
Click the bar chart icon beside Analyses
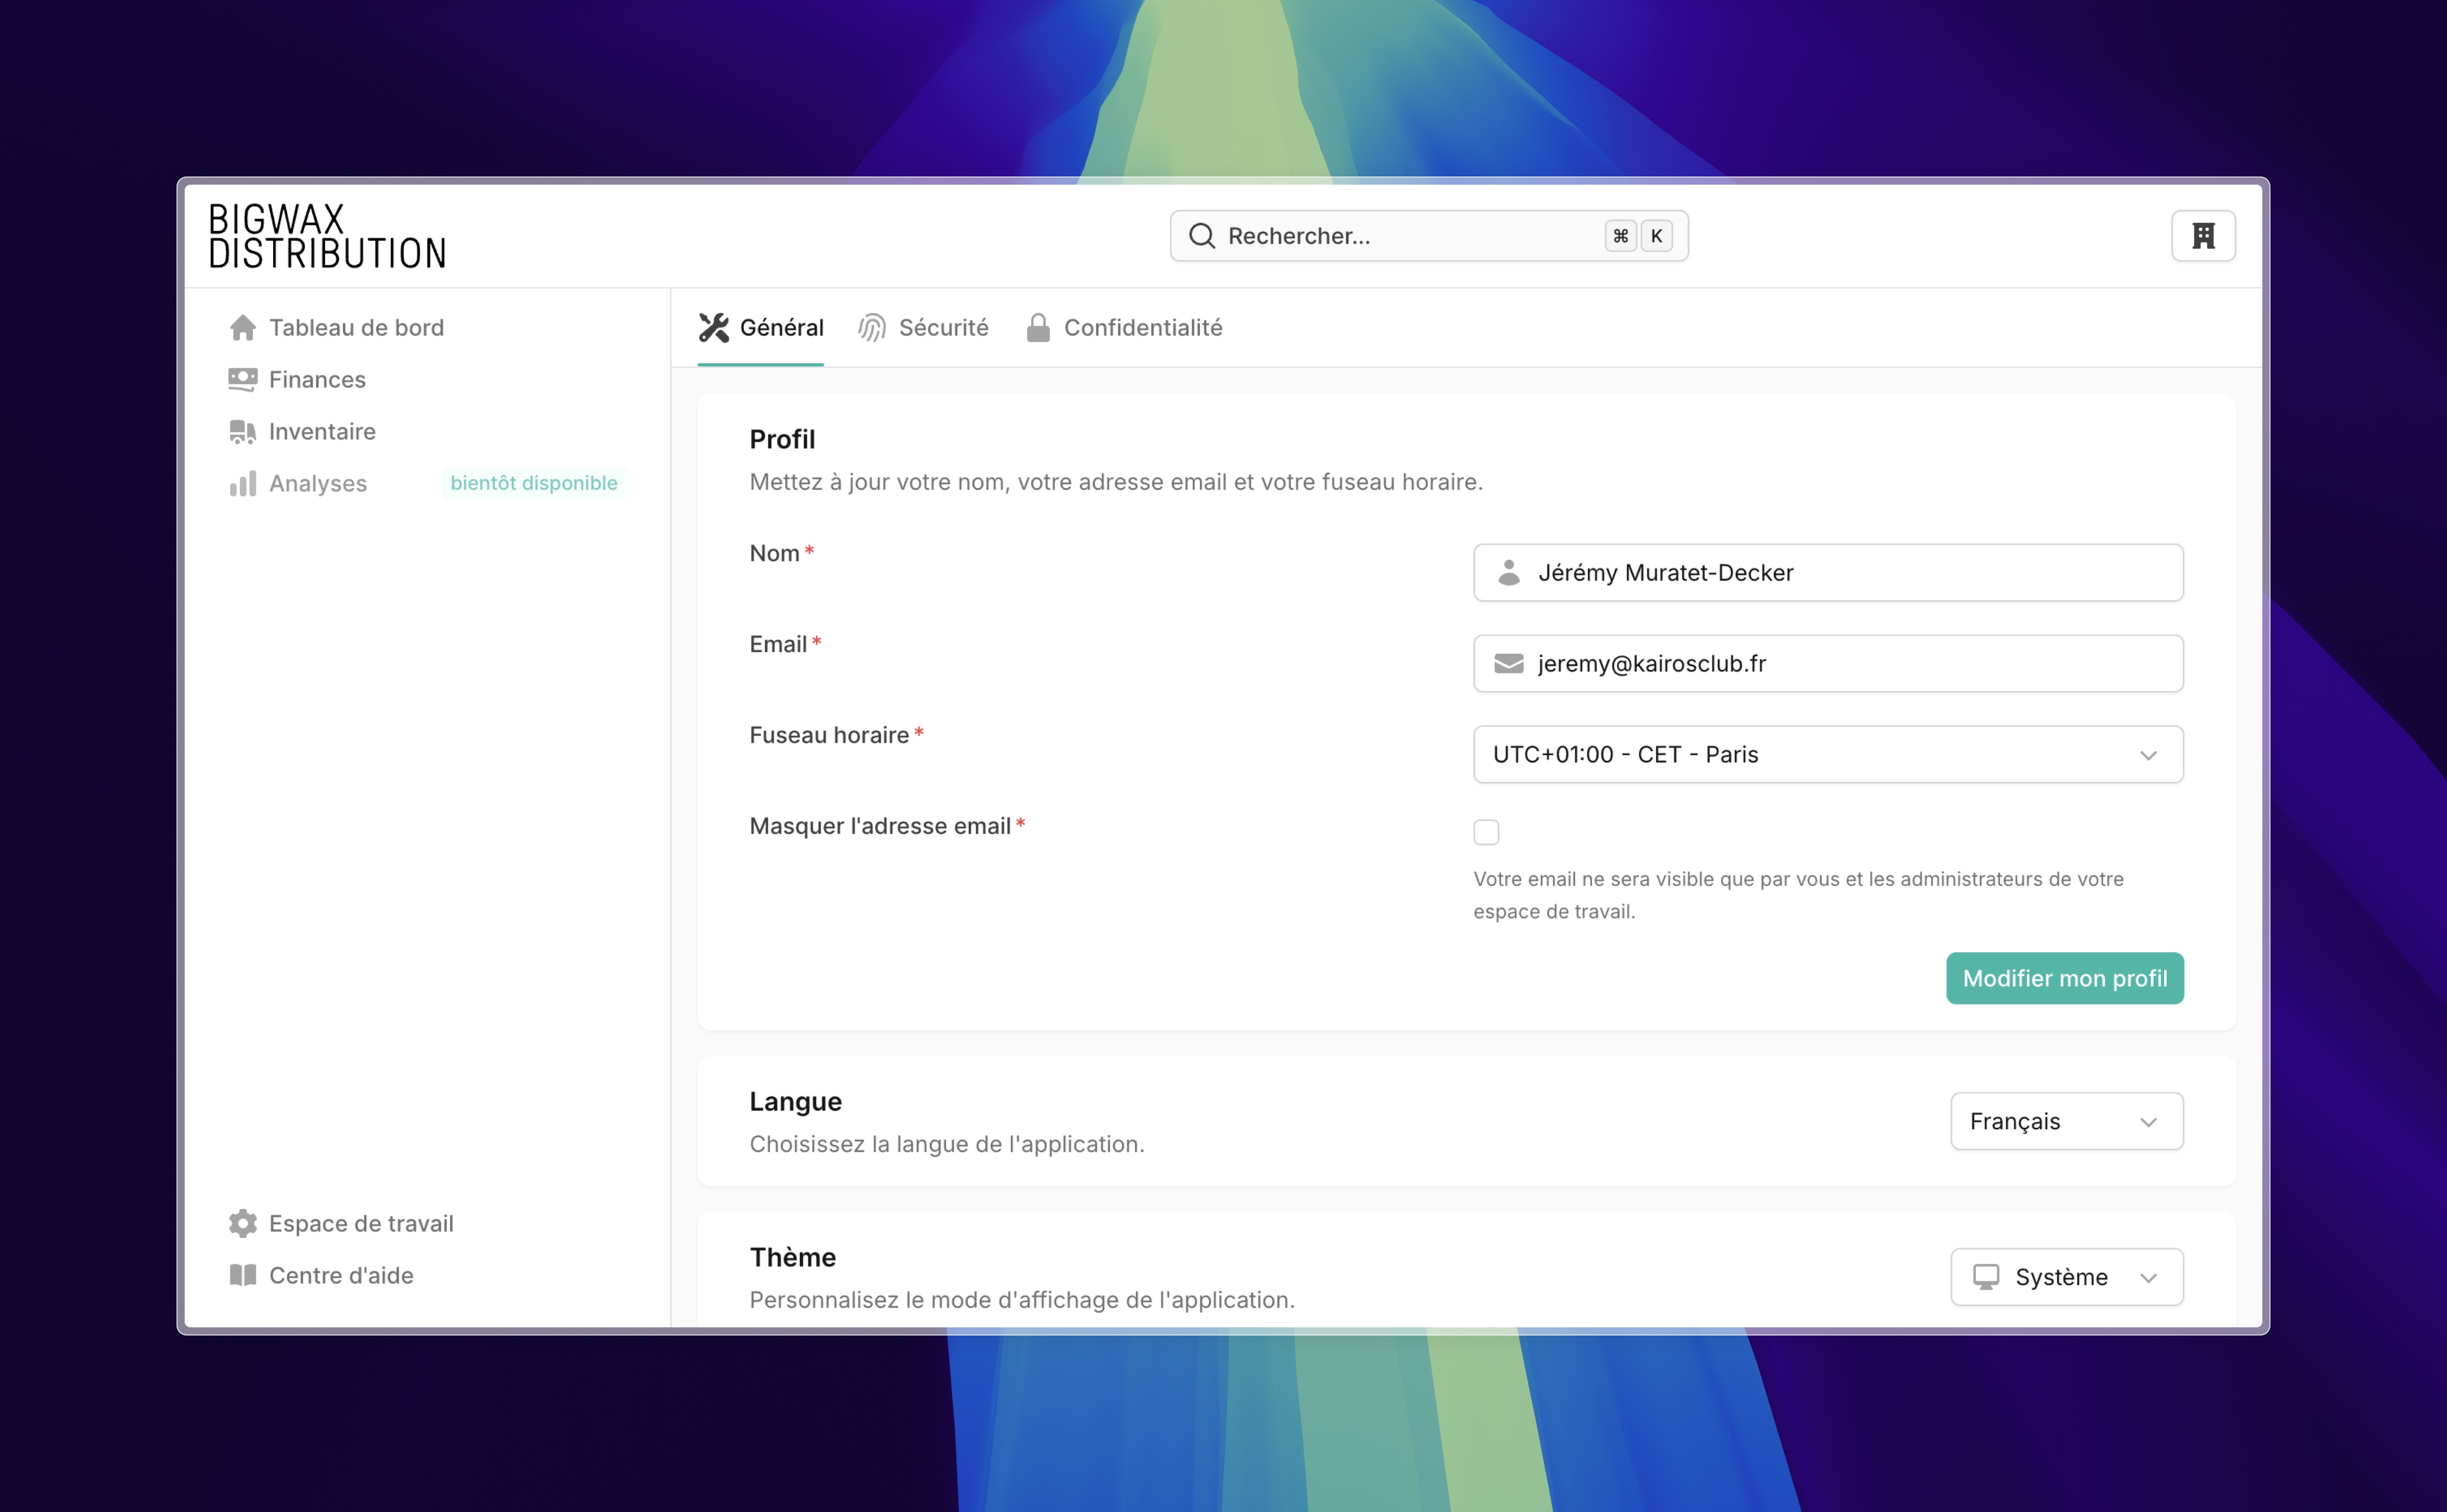[x=242, y=484]
